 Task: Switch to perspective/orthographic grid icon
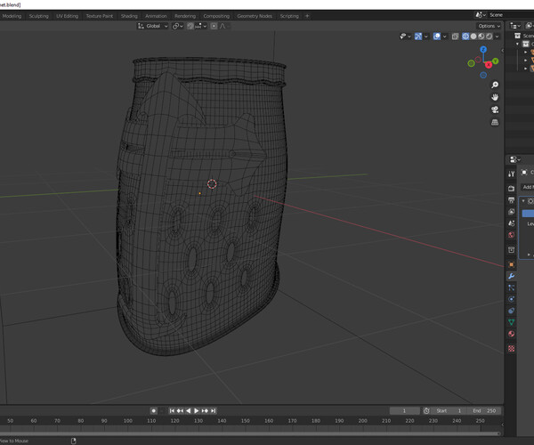pos(495,122)
